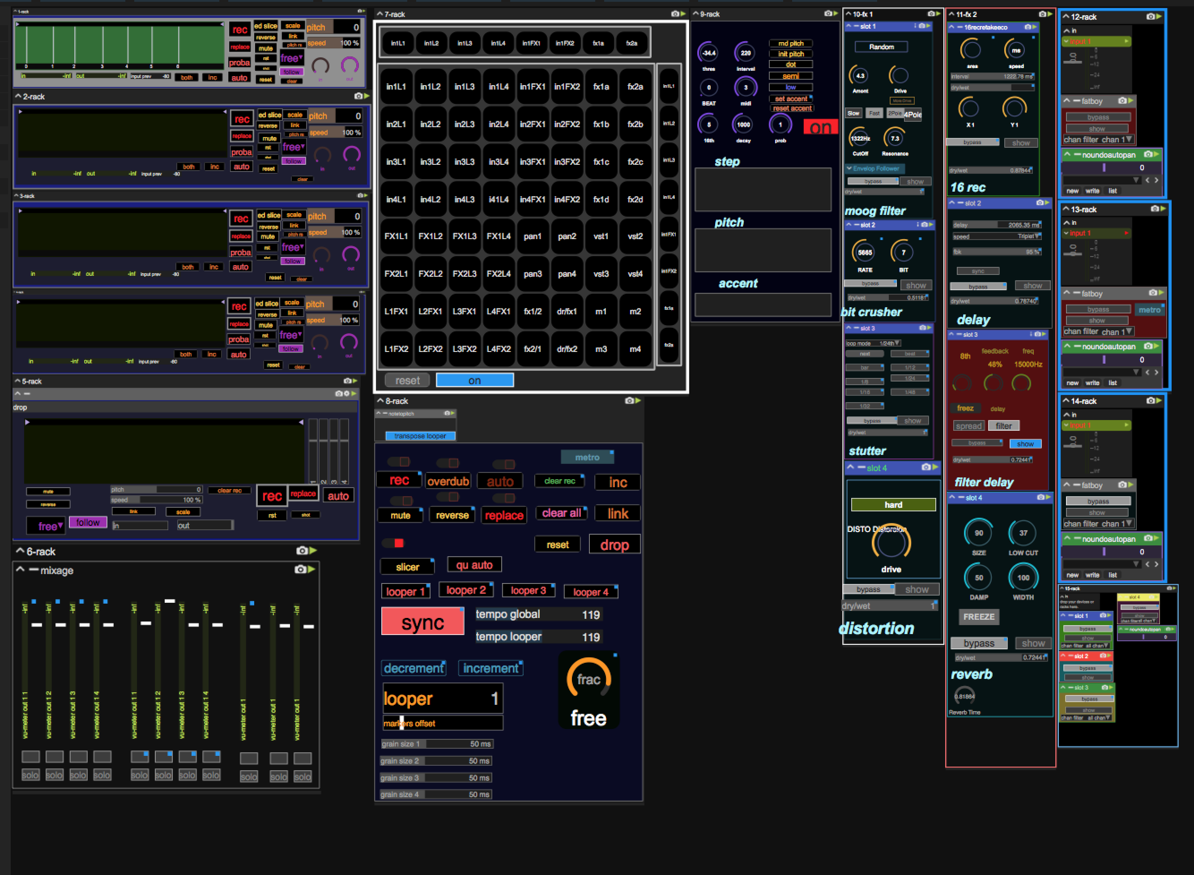Screen dimensions: 1194x875
Task: Click the camera icon on slot 4 distortion header
Action: pyautogui.click(x=926, y=468)
